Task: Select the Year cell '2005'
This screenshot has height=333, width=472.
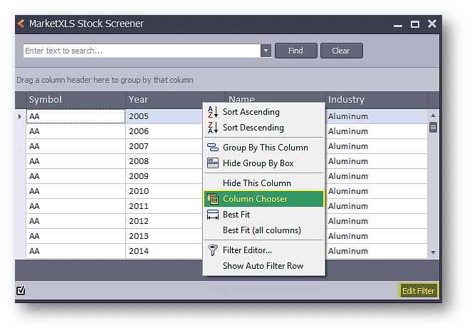Action: point(164,116)
